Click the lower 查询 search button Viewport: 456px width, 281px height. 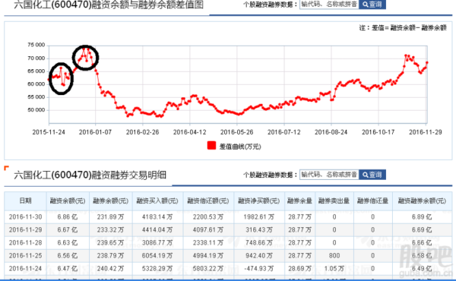(x=372, y=175)
